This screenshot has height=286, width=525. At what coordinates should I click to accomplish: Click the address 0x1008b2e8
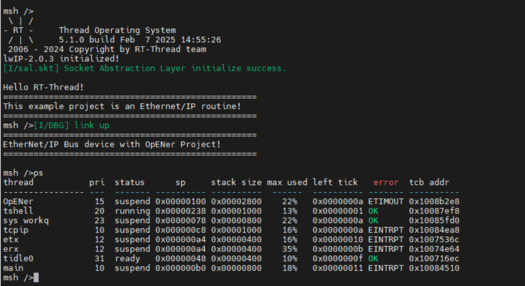[x=434, y=202]
